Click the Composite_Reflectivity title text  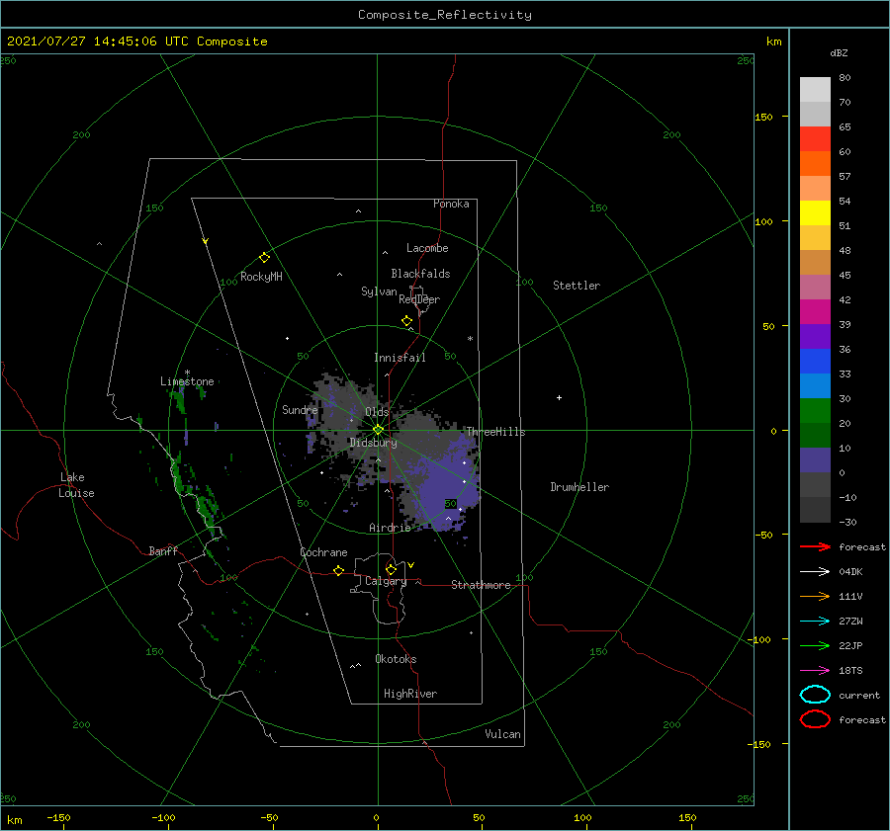coord(444,15)
